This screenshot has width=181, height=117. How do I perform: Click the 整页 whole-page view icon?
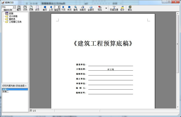click(19, 8)
